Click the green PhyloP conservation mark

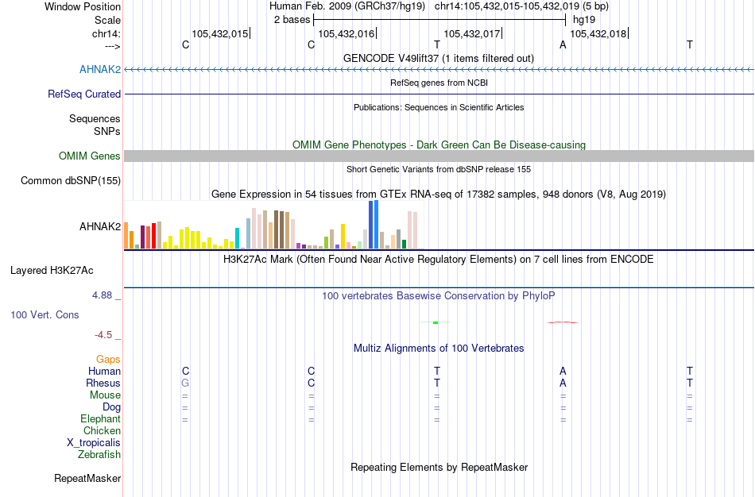pos(436,322)
